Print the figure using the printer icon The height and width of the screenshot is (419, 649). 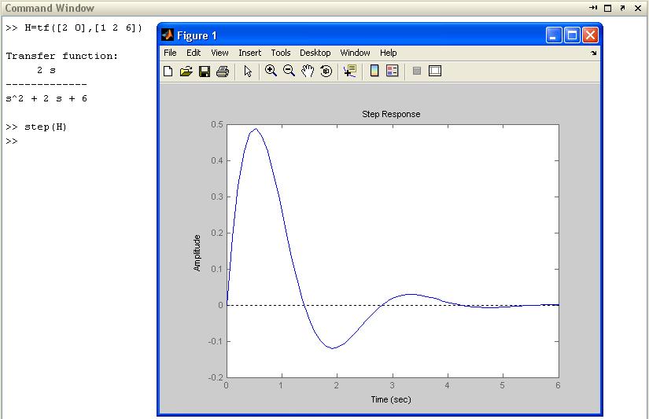pyautogui.click(x=223, y=72)
